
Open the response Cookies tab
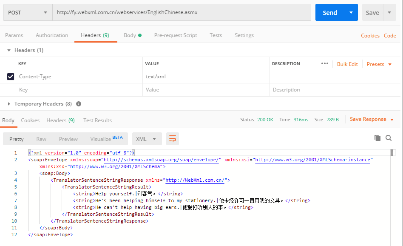pos(30,120)
